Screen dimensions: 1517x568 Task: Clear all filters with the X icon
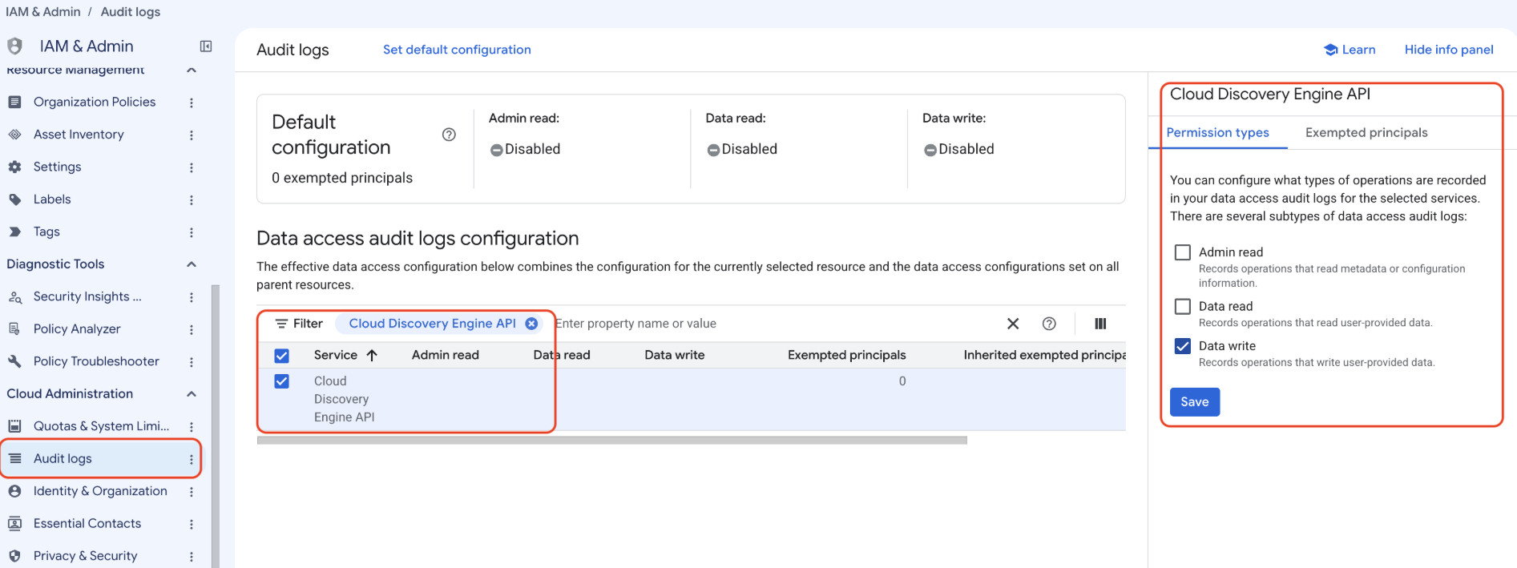coord(1013,324)
